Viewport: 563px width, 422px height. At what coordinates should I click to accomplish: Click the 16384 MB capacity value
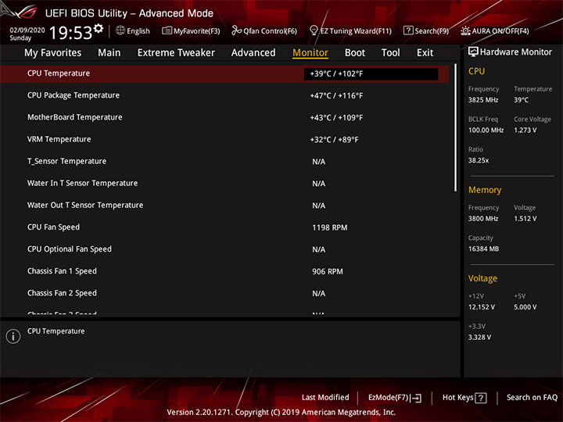click(483, 249)
